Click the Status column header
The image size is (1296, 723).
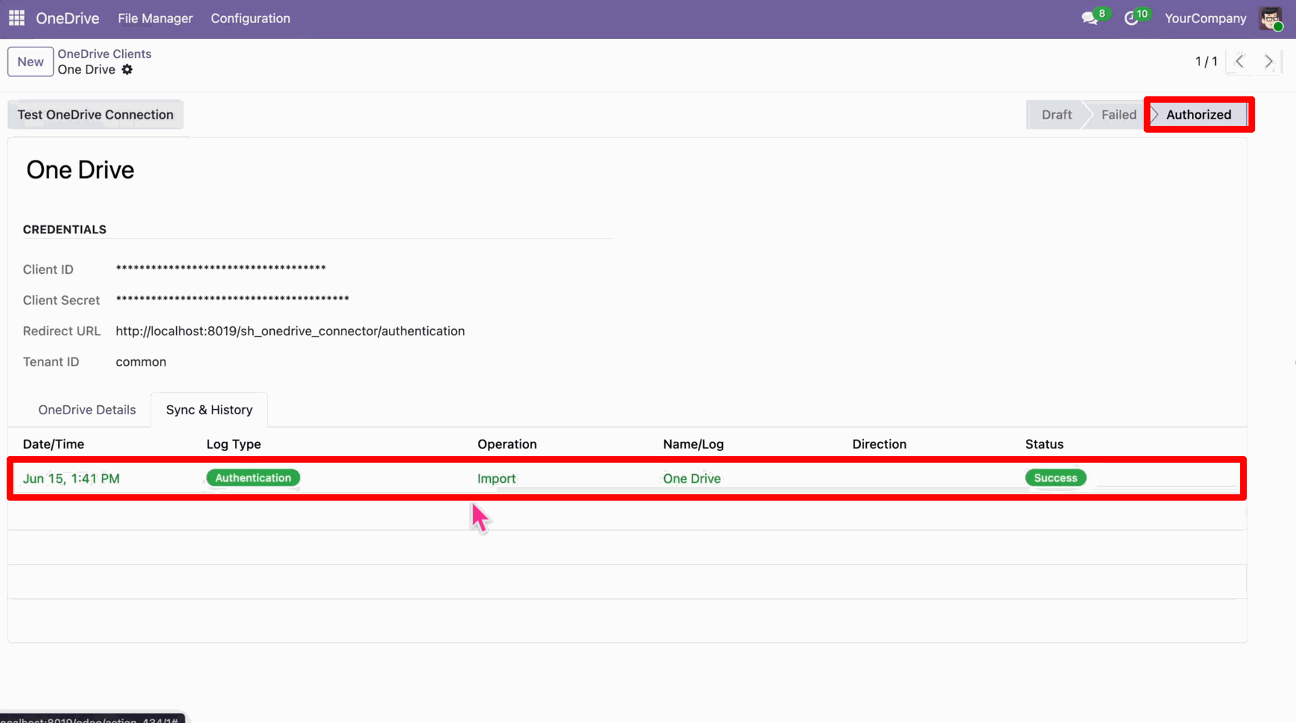click(1044, 444)
